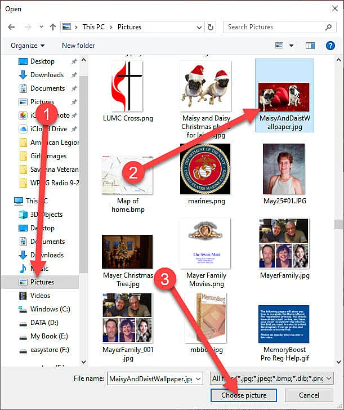Select Pictures under This PC
Screen dimensions: 344x410
tap(41, 282)
